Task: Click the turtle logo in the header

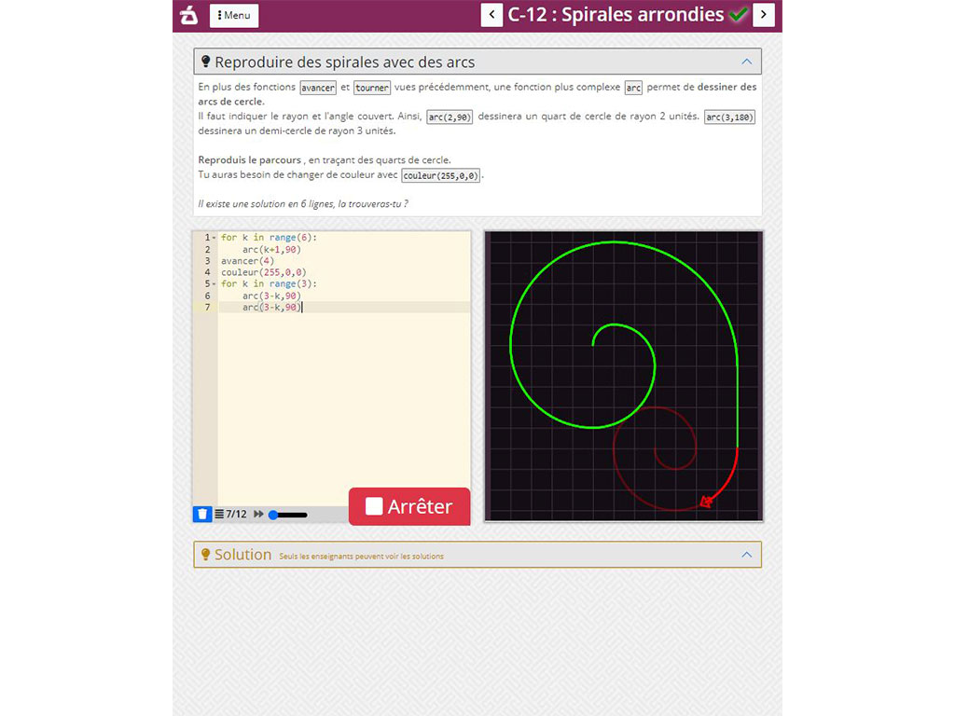Action: (187, 15)
